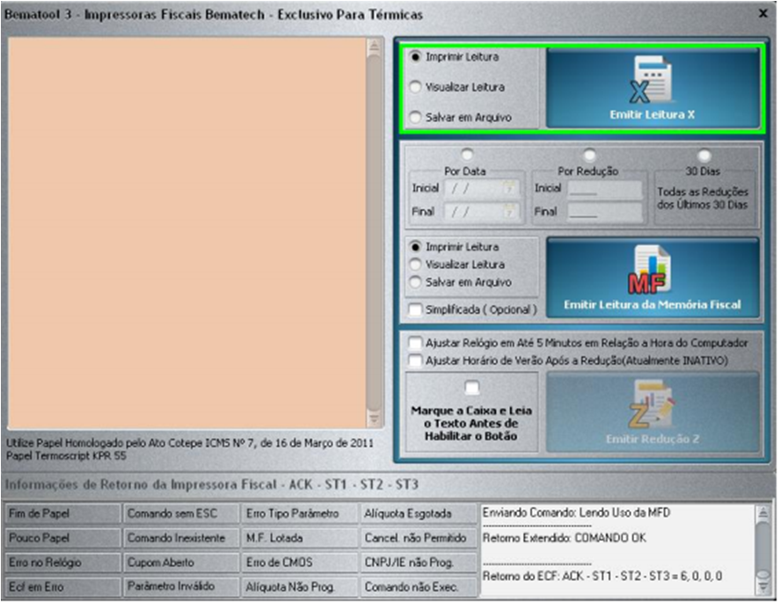Close the Bematool 3 window
This screenshot has height=604, width=781.
[x=763, y=13]
